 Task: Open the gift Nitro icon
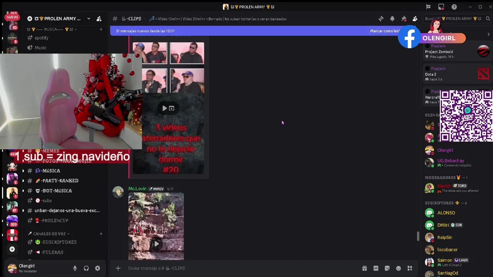click(x=364, y=268)
